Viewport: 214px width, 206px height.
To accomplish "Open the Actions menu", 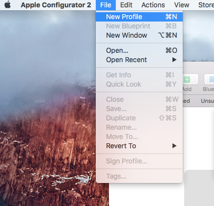I will coord(153,5).
